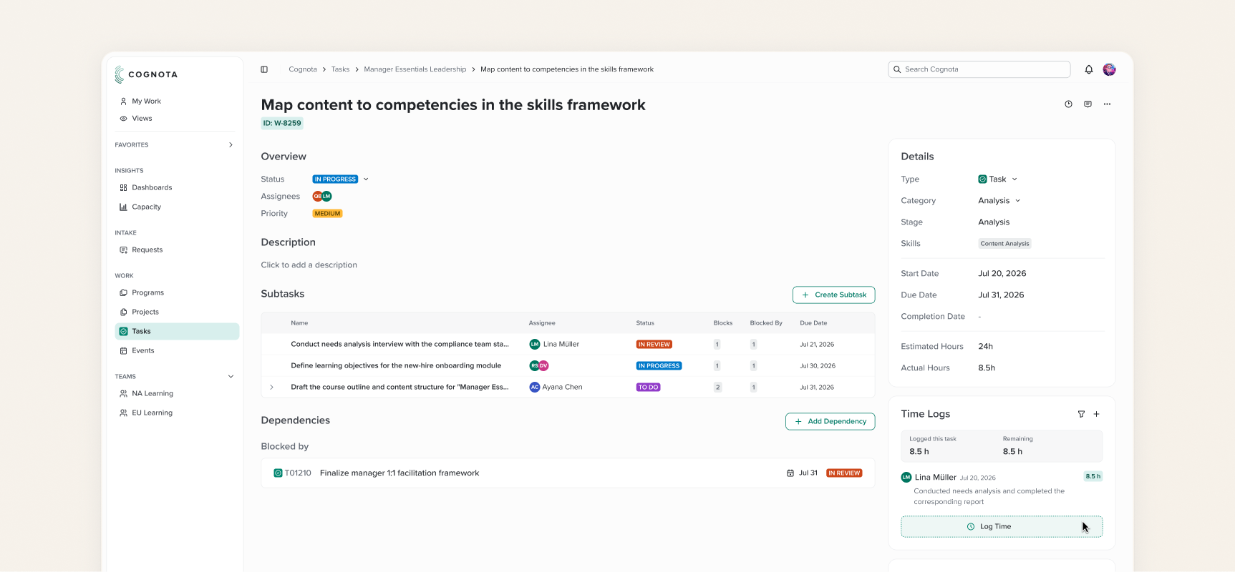Click to add a description
The image size is (1235, 572).
[x=309, y=265]
